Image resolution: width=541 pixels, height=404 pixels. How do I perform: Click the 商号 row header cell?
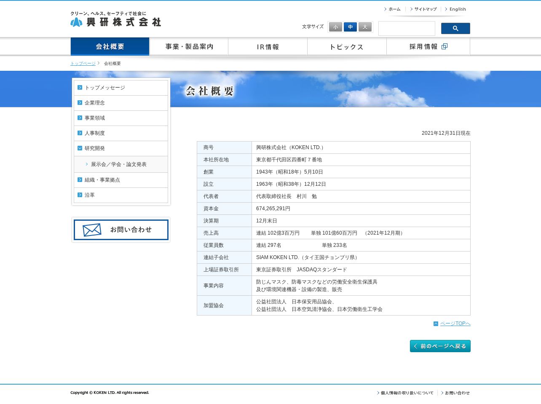[x=224, y=147]
